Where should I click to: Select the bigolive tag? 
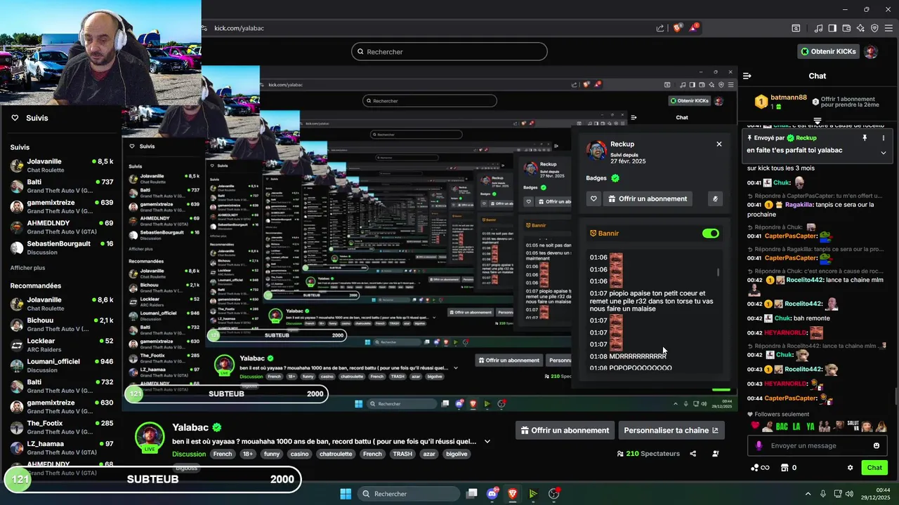point(457,454)
